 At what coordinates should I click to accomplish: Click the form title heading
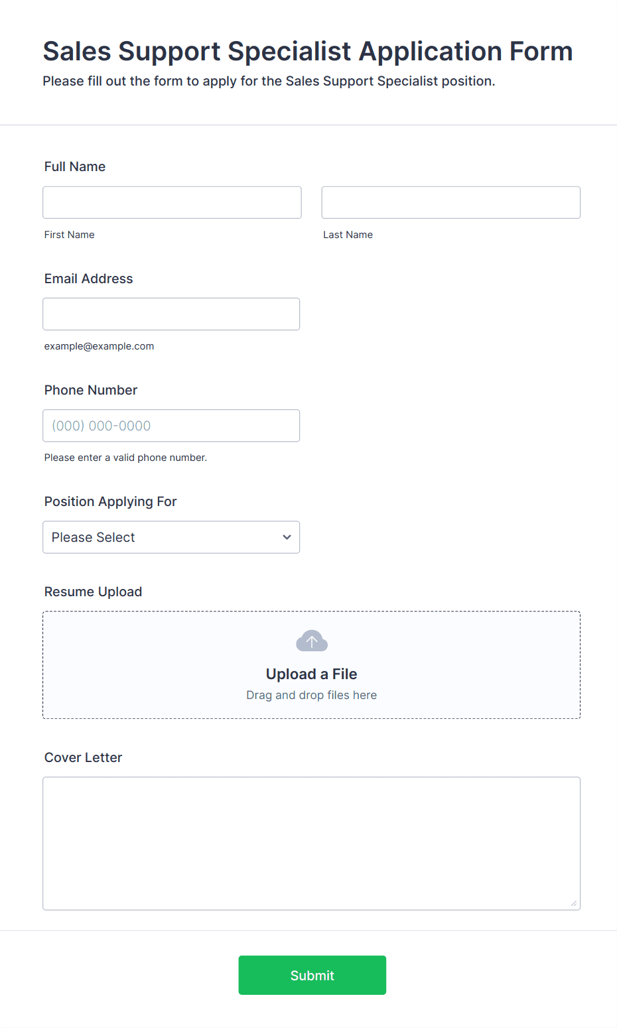308,51
